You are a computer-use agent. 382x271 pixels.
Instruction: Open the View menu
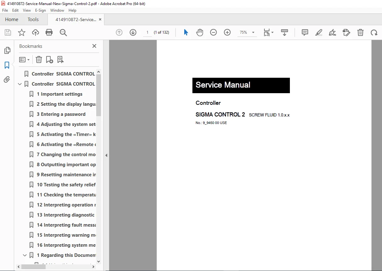[x=27, y=10]
